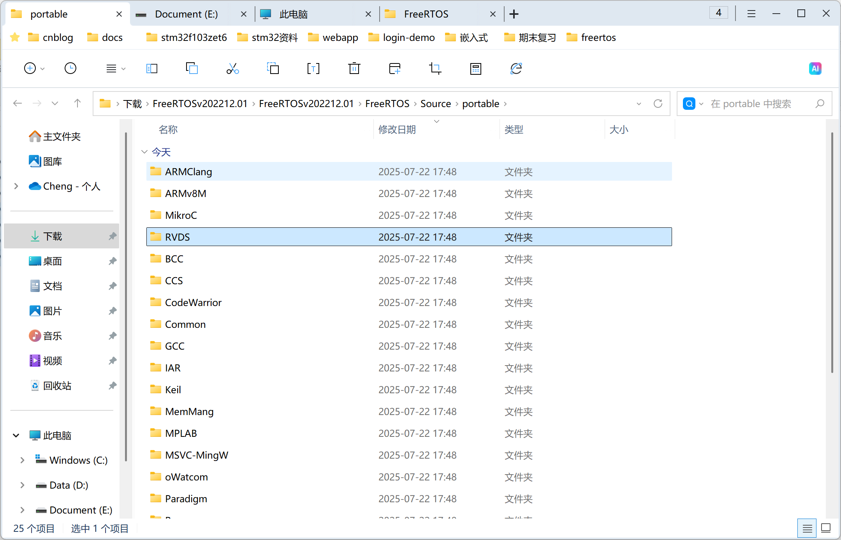Click the portable search field
Image resolution: width=841 pixels, height=540 pixels.
click(x=751, y=104)
